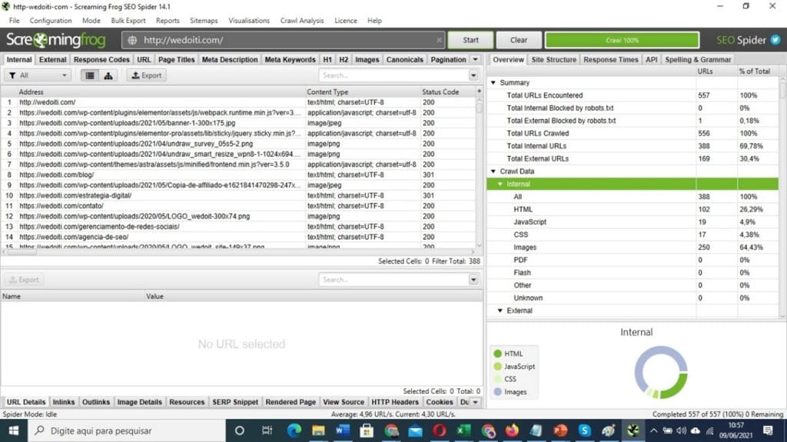This screenshot has height=442, width=787.
Task: Show more tabs after Pagination
Action: coord(475,59)
